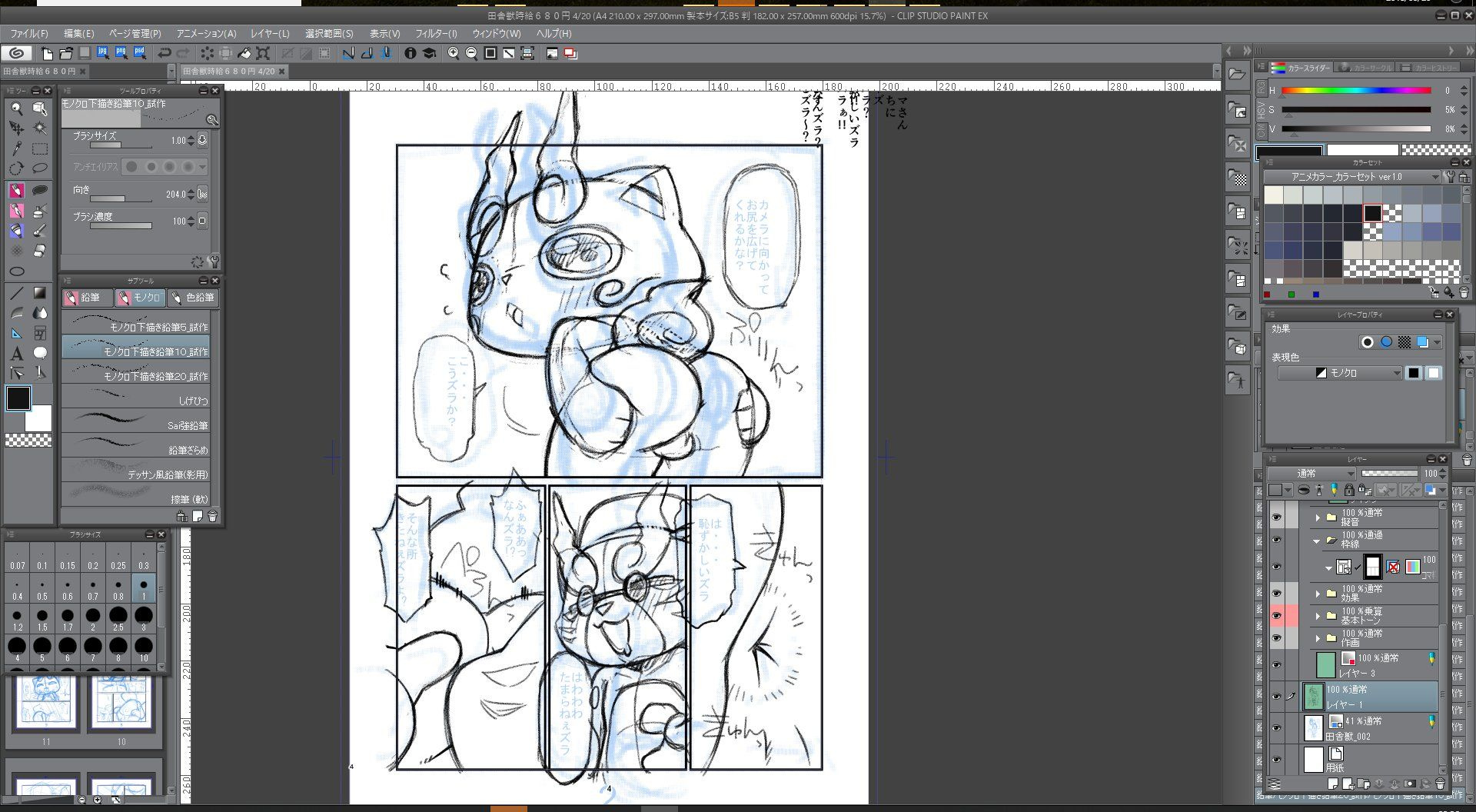Select the モノクロ下描き鉛筆5_試作 brush
Screen dimensions: 1476x812
[x=135, y=323]
